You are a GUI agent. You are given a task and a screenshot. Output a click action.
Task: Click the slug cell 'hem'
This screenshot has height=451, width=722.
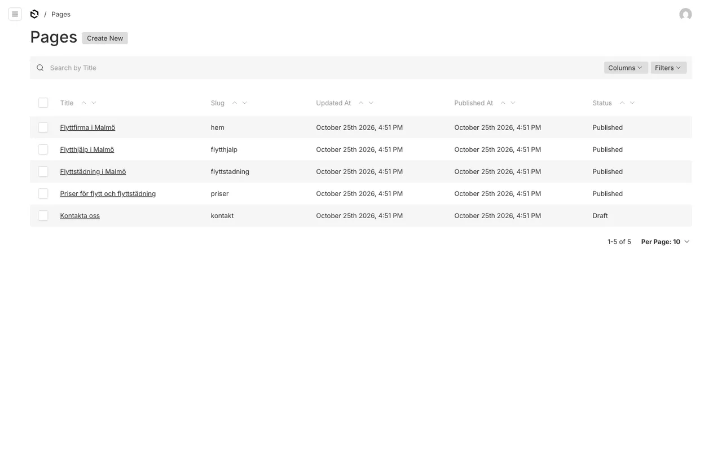coord(218,127)
